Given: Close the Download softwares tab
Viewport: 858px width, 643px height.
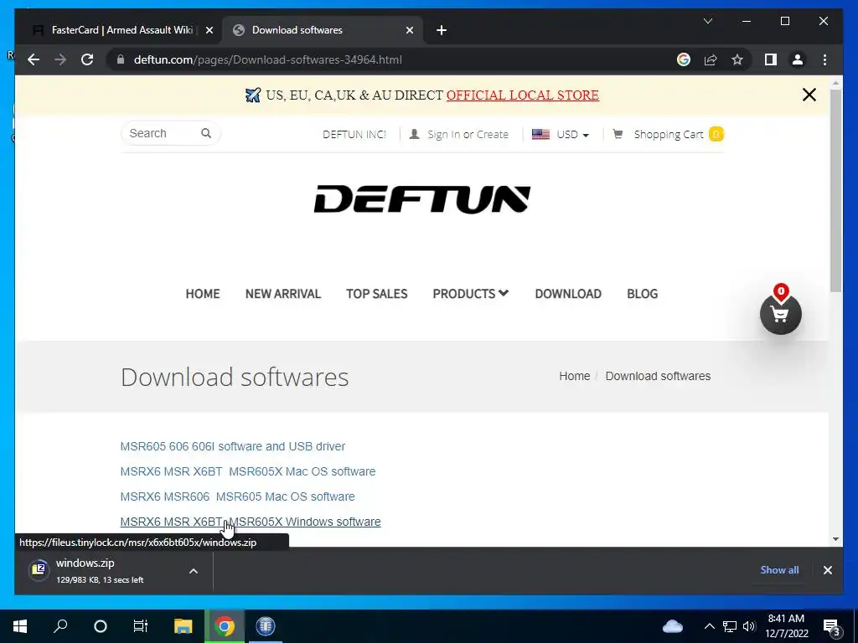Looking at the screenshot, I should (x=409, y=30).
